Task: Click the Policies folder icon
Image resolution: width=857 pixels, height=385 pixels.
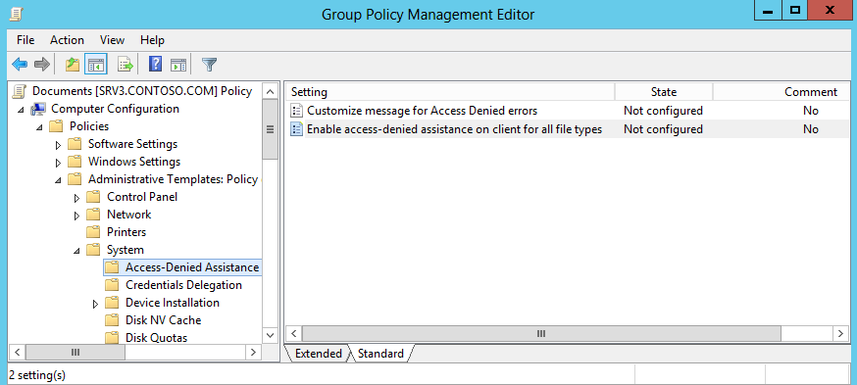Action: point(56,126)
